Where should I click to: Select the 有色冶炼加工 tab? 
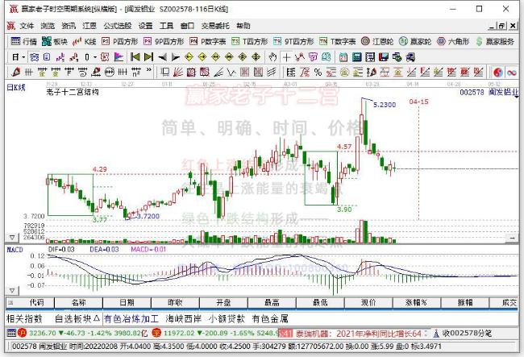coord(131,318)
